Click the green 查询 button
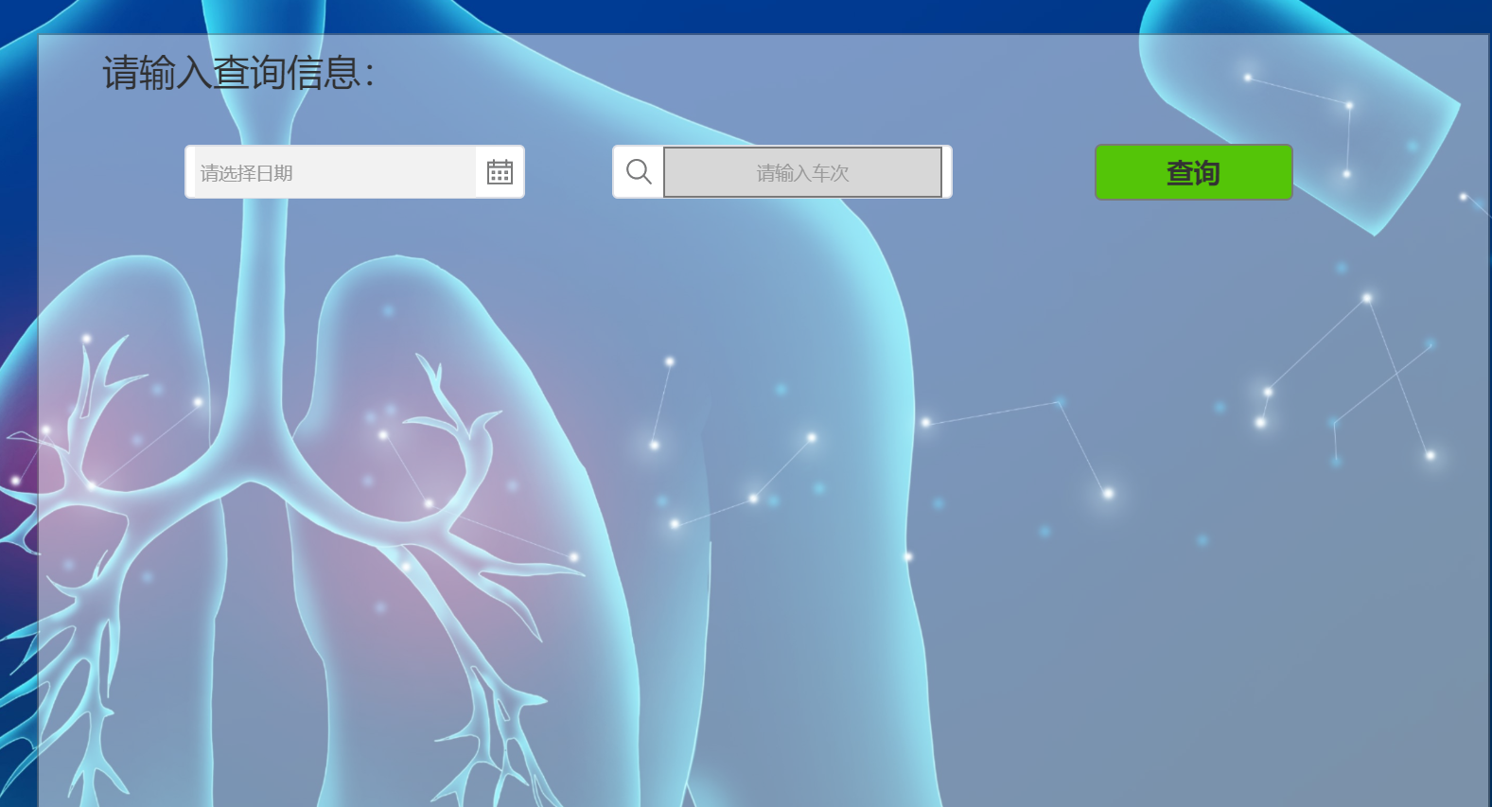This screenshot has width=1492, height=807. (x=1194, y=172)
